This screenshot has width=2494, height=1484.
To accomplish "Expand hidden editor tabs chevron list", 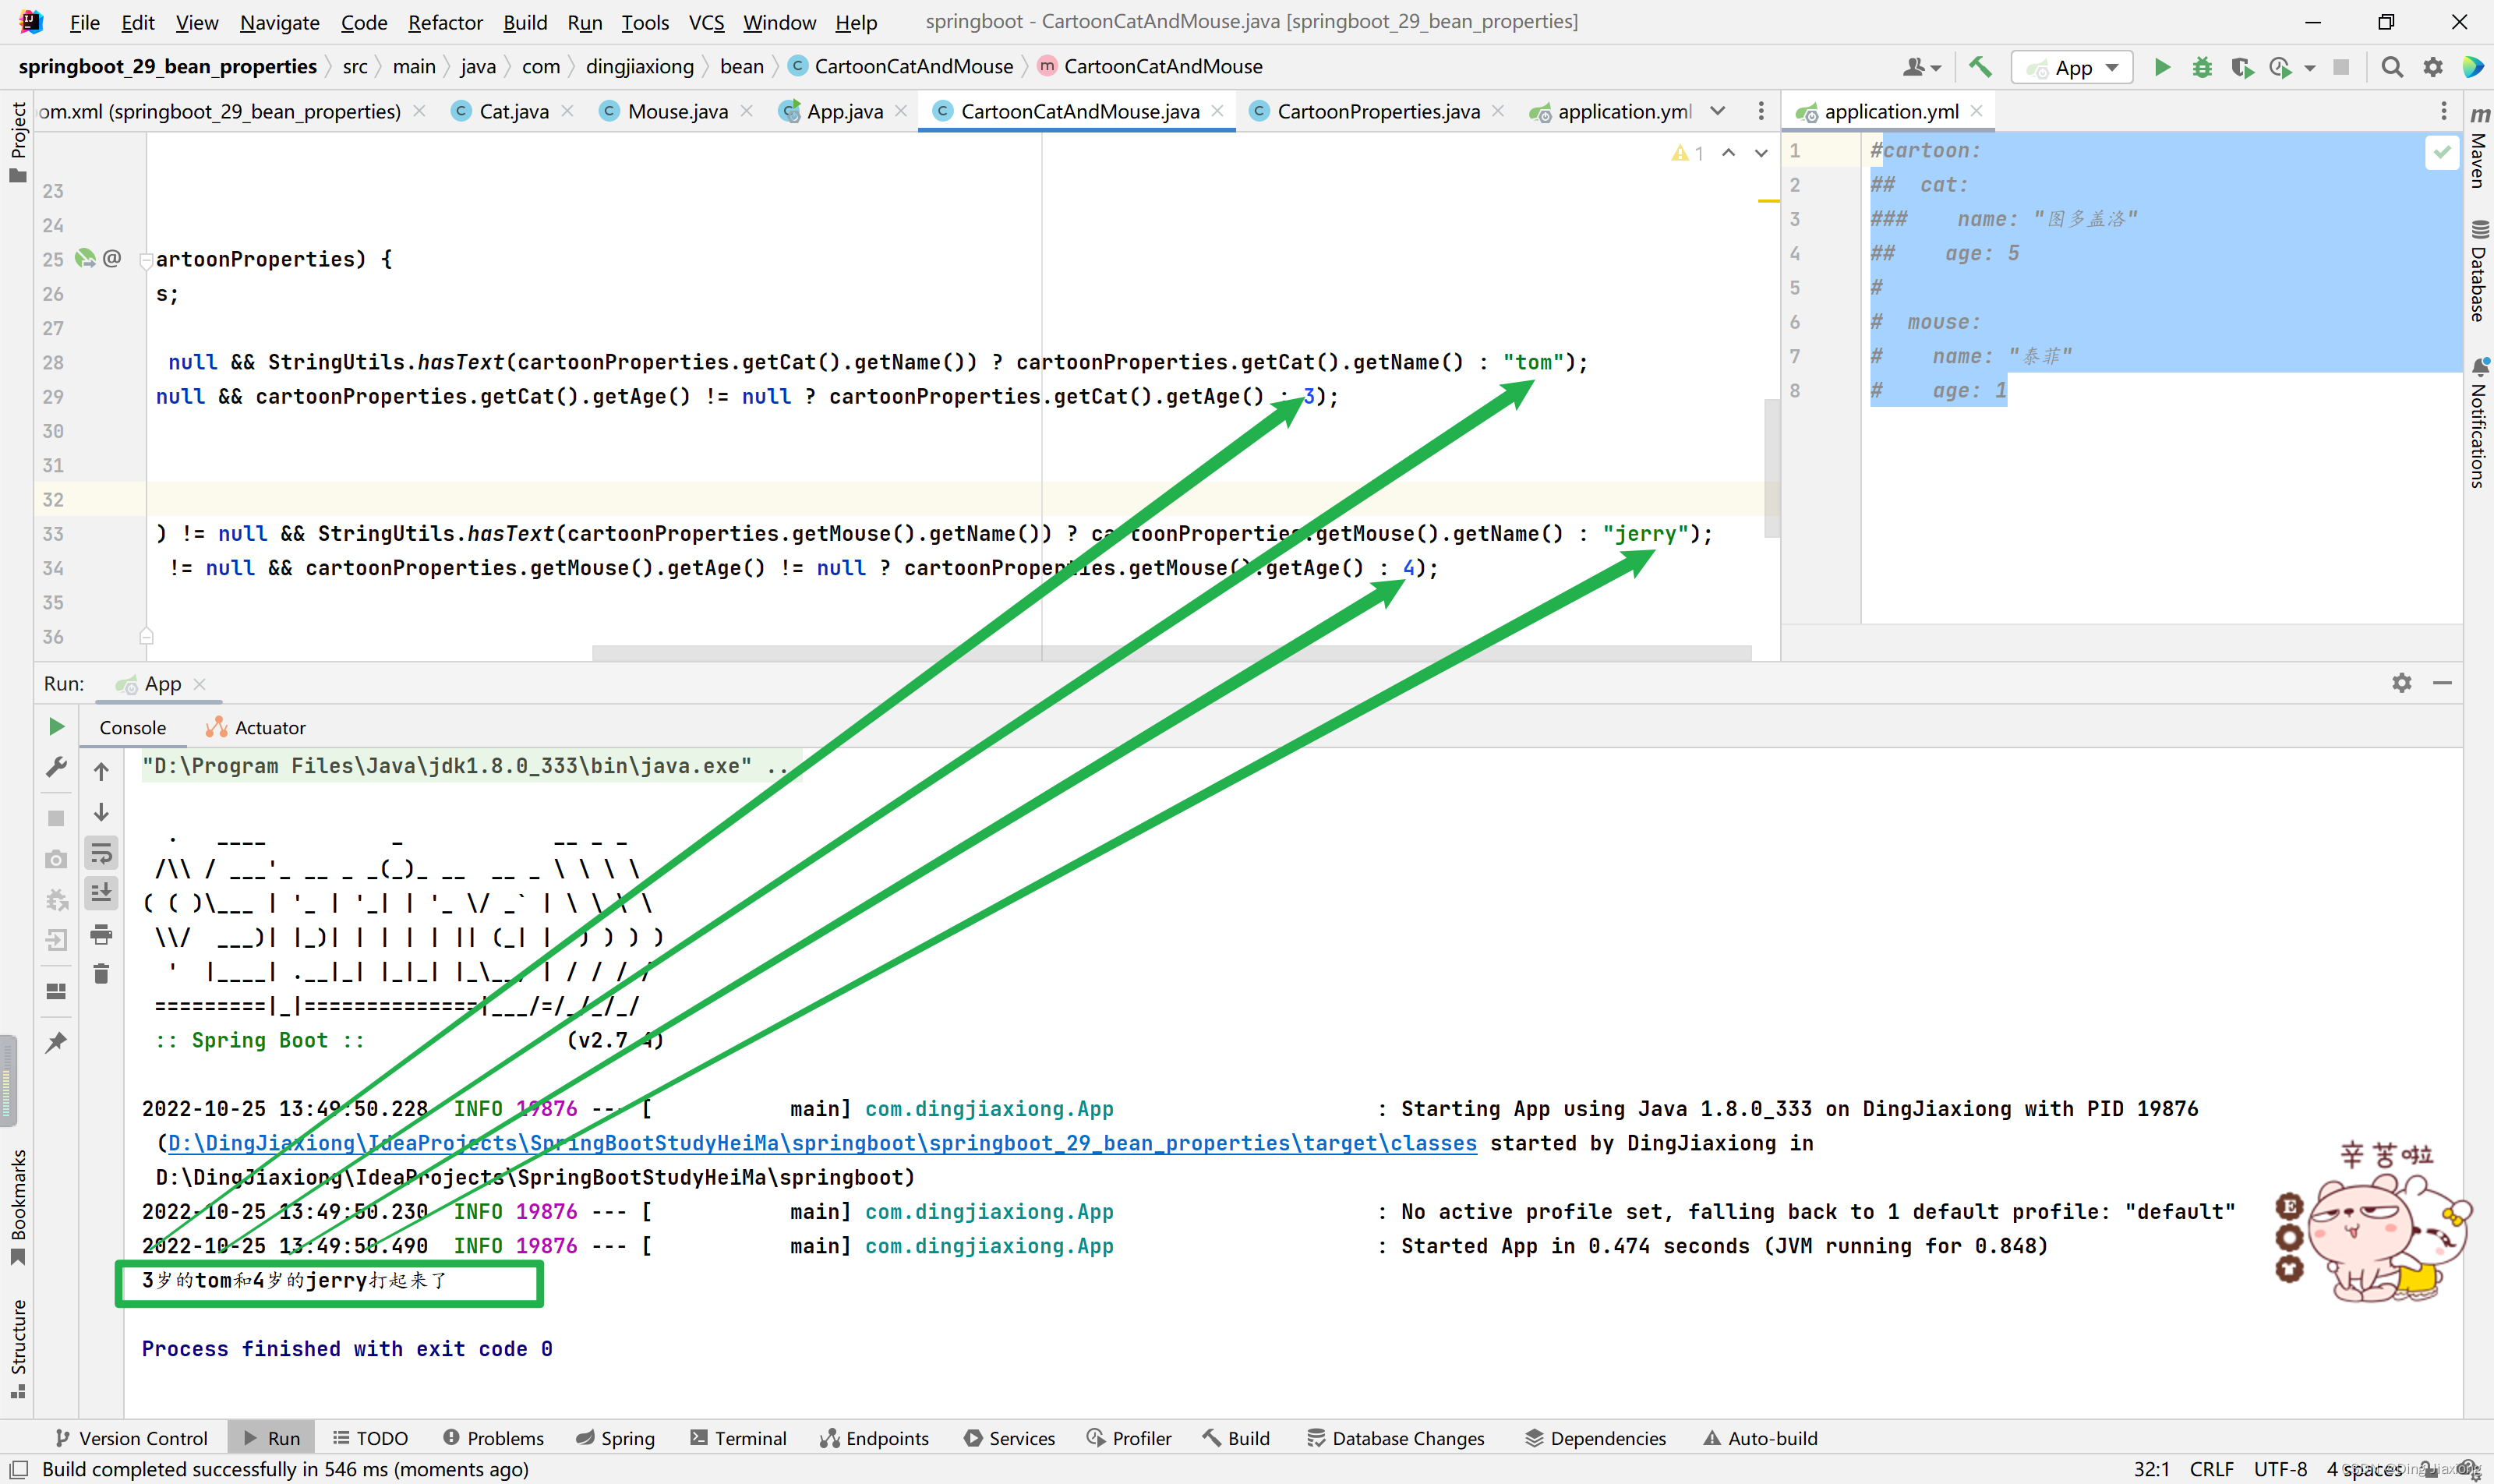I will pos(1717,111).
